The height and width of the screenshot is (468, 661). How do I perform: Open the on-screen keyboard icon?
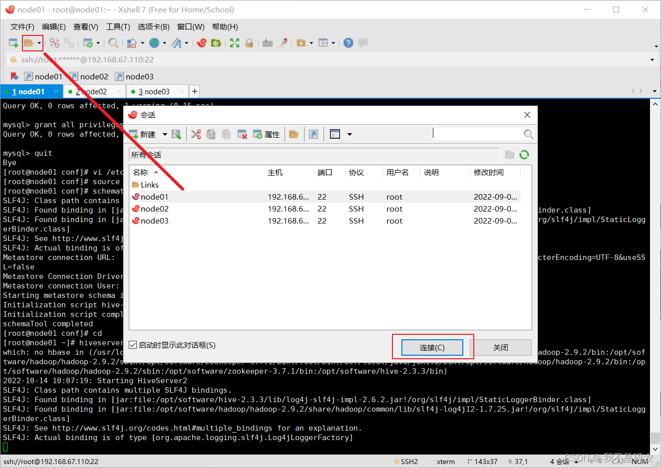[x=267, y=43]
